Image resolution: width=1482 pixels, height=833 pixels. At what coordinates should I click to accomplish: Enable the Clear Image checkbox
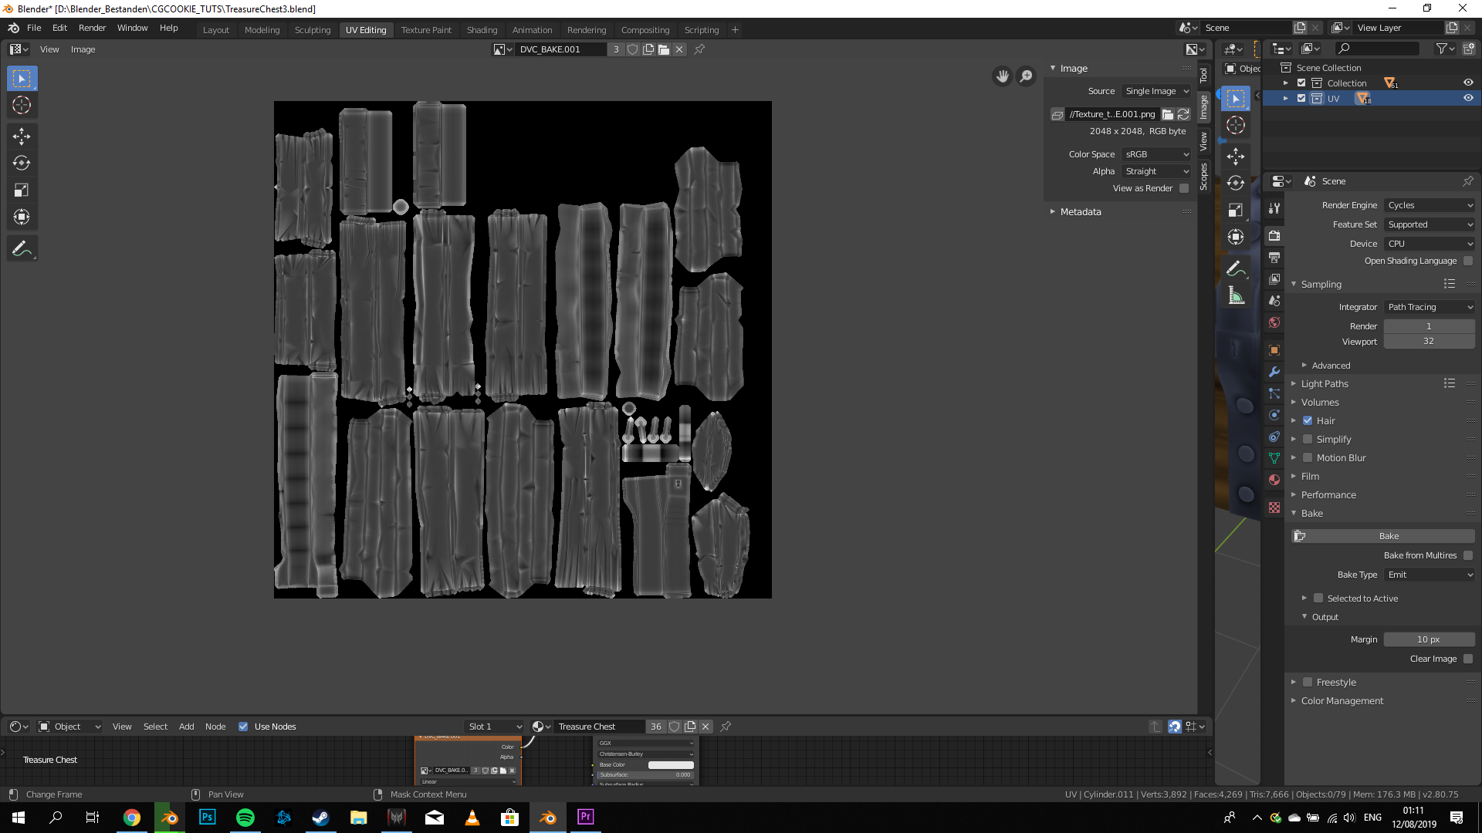tap(1468, 659)
